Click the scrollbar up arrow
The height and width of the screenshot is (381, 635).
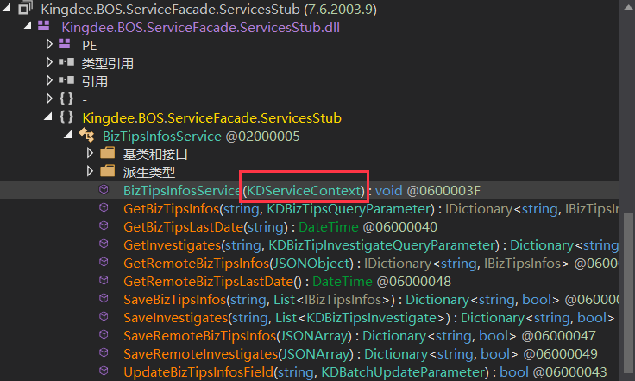pos(627,7)
